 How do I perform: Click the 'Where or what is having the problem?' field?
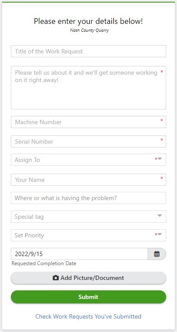pos(88,198)
